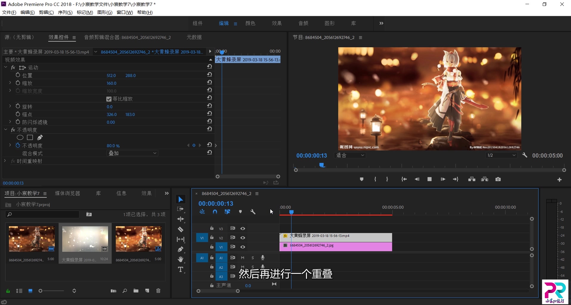Go to In point
Image resolution: width=571 pixels, height=305 pixels.
point(404,179)
